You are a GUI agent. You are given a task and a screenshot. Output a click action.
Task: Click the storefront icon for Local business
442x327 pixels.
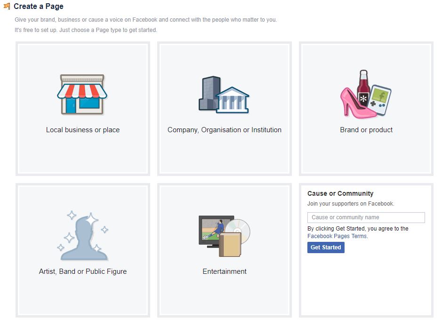pos(82,95)
